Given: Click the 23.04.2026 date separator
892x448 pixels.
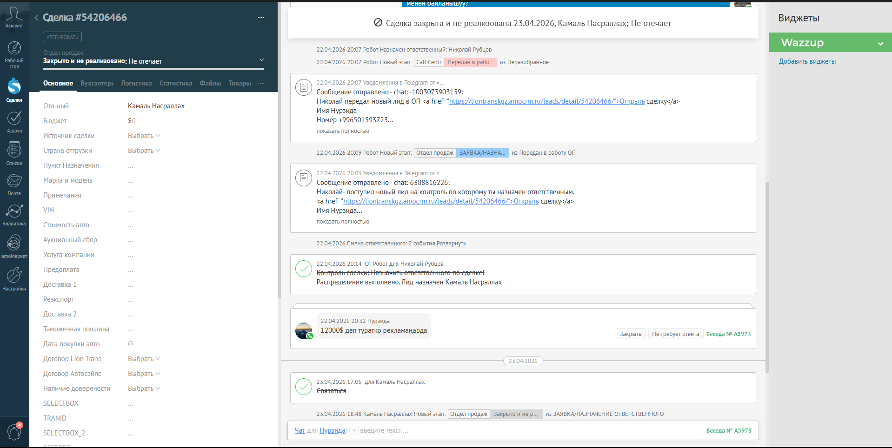Looking at the screenshot, I should point(523,361).
